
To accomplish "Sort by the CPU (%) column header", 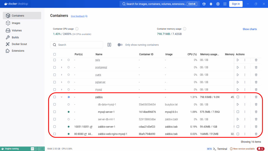I will 192,54.
